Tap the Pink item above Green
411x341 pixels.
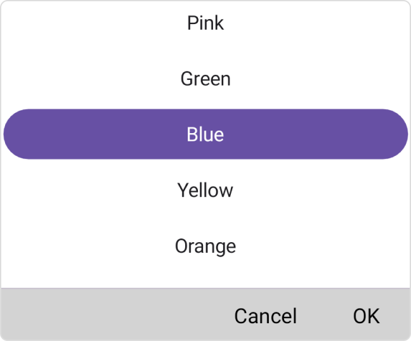[x=205, y=23]
